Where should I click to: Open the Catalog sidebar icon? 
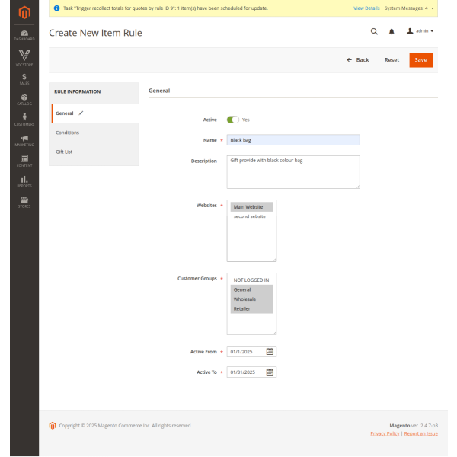tap(24, 99)
